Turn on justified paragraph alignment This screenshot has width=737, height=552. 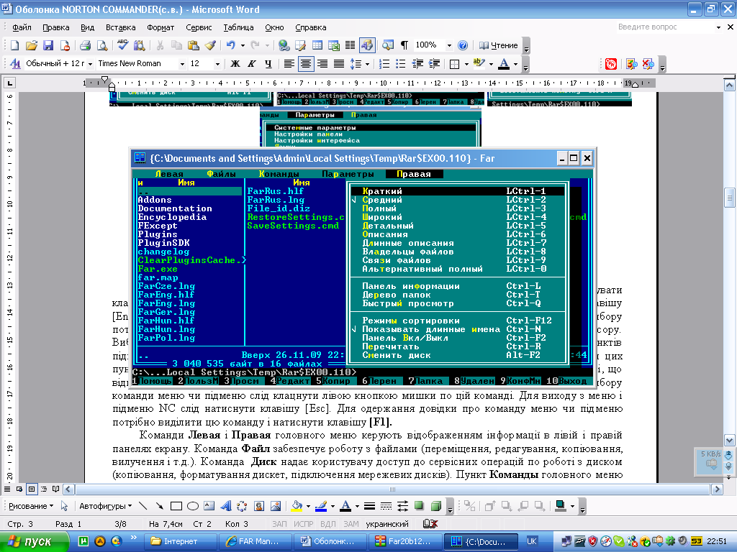pyautogui.click(x=339, y=63)
